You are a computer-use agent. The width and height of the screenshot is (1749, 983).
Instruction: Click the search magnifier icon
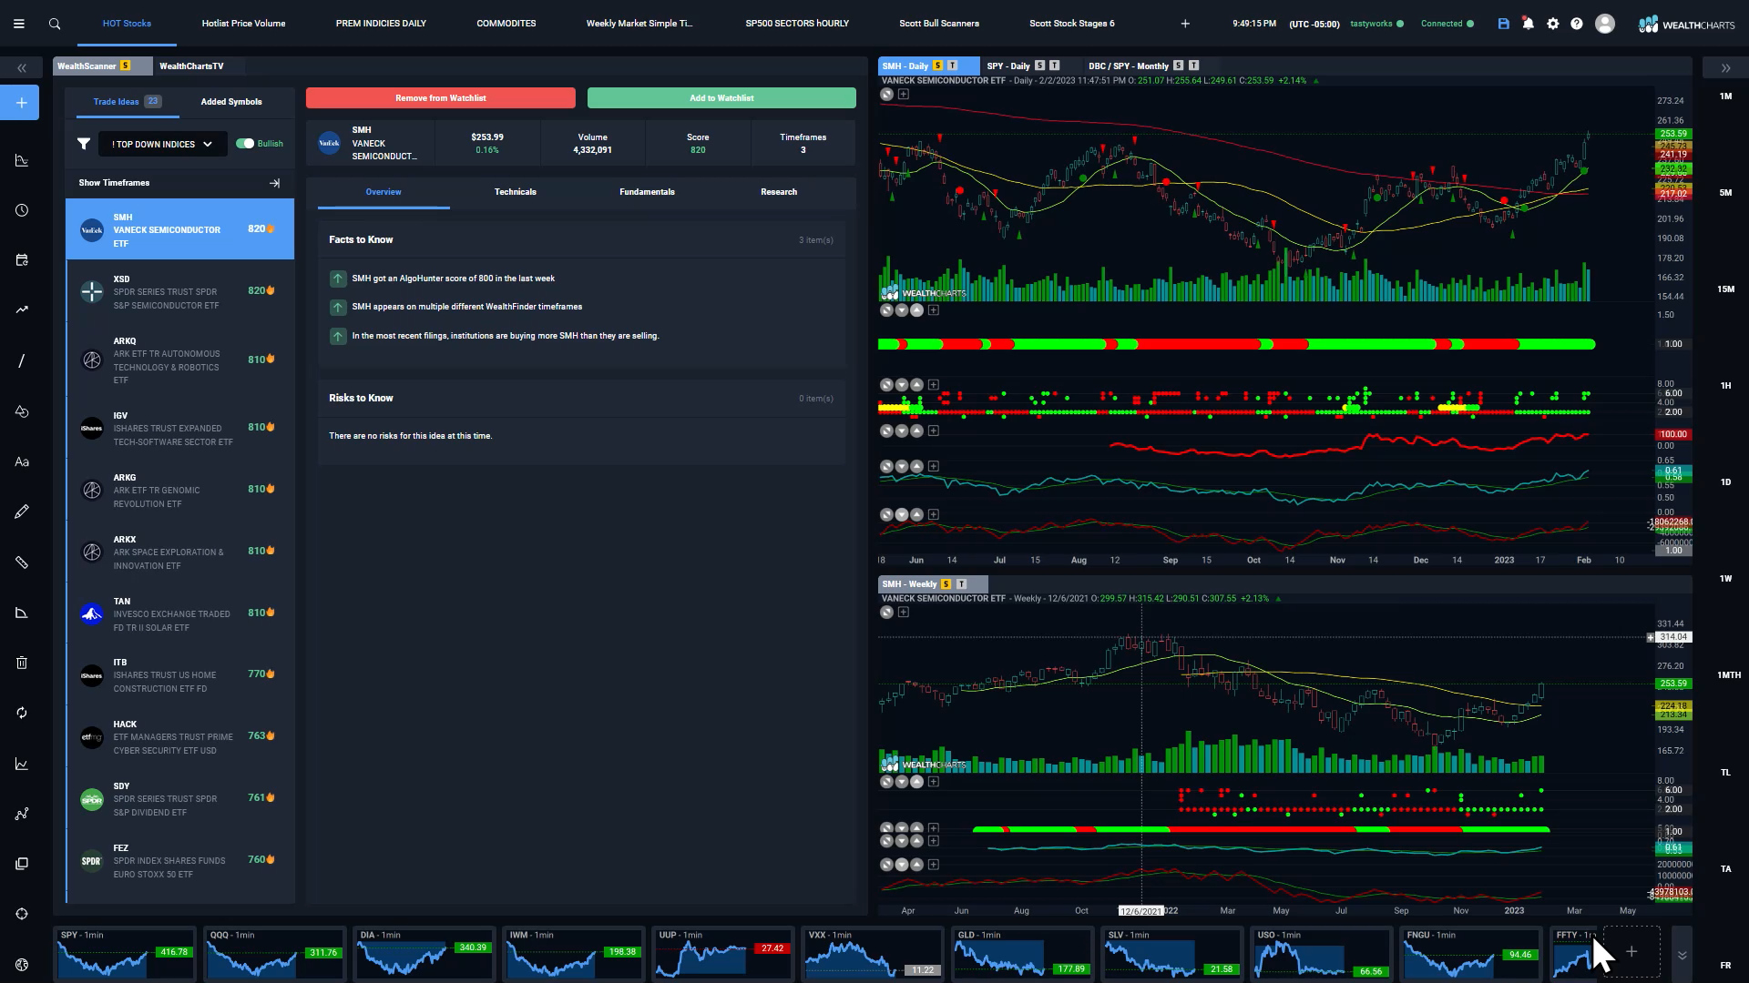(x=55, y=24)
